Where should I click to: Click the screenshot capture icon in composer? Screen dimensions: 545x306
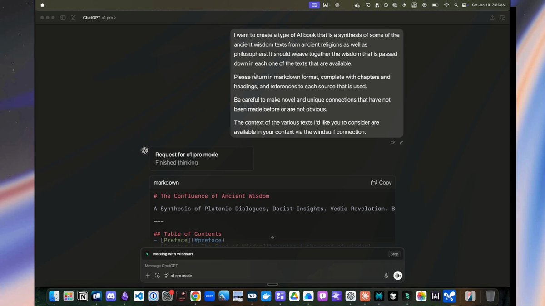click(x=157, y=276)
